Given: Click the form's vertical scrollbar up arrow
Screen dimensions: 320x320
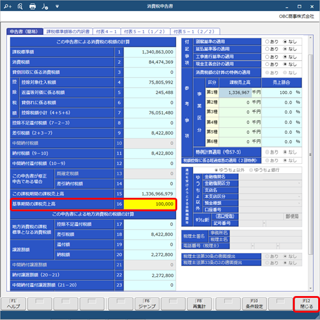Looking at the screenshot, I should [310, 37].
